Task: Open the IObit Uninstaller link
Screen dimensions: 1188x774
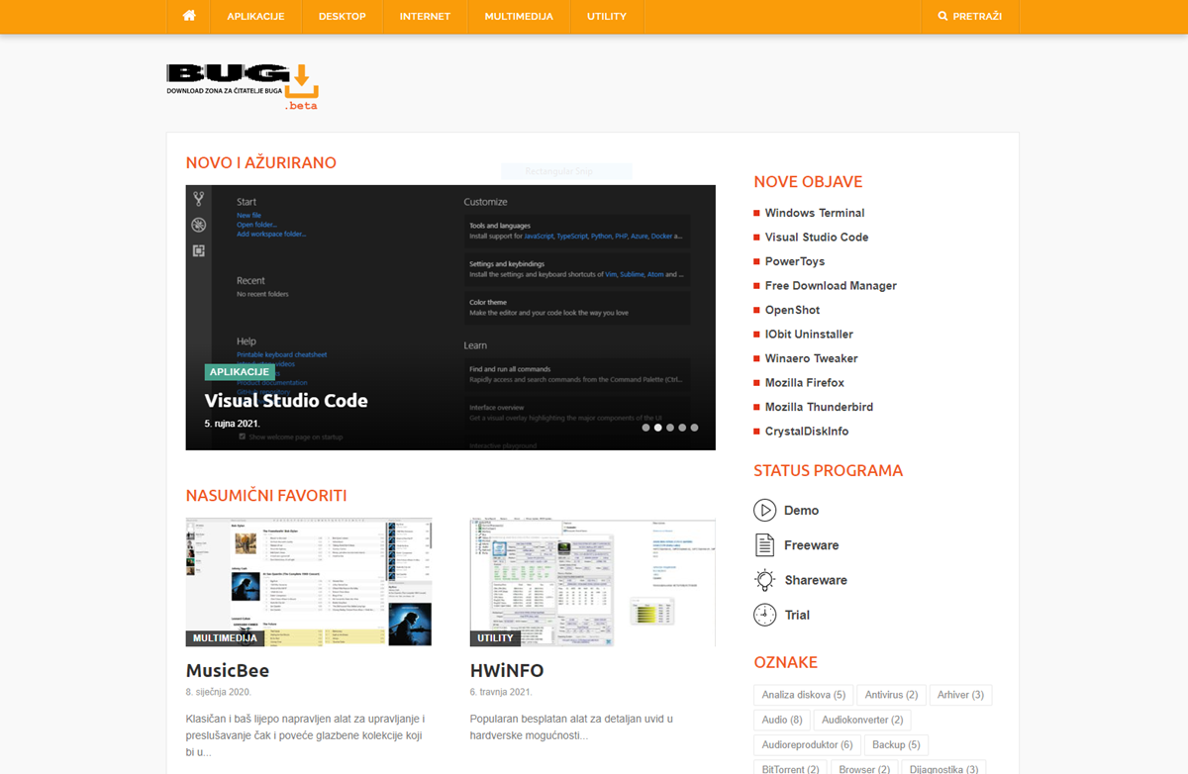Action: pyautogui.click(x=809, y=335)
